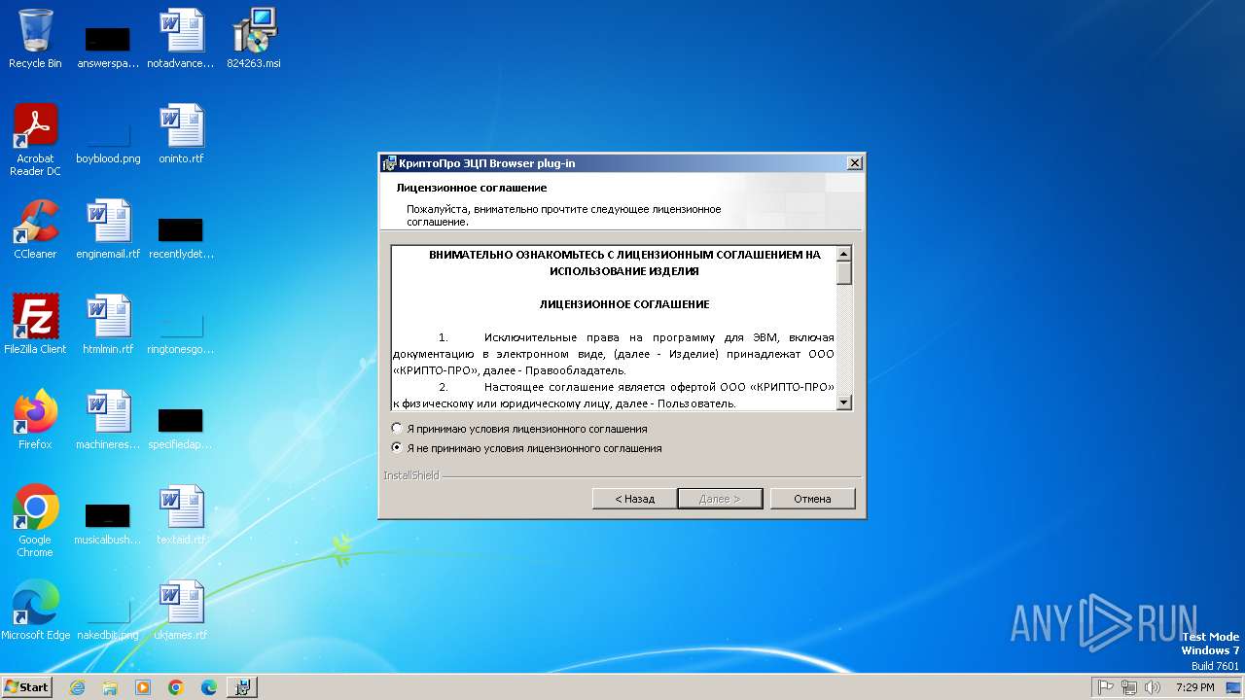Select the specifiedap desktop file

pyautogui.click(x=181, y=428)
